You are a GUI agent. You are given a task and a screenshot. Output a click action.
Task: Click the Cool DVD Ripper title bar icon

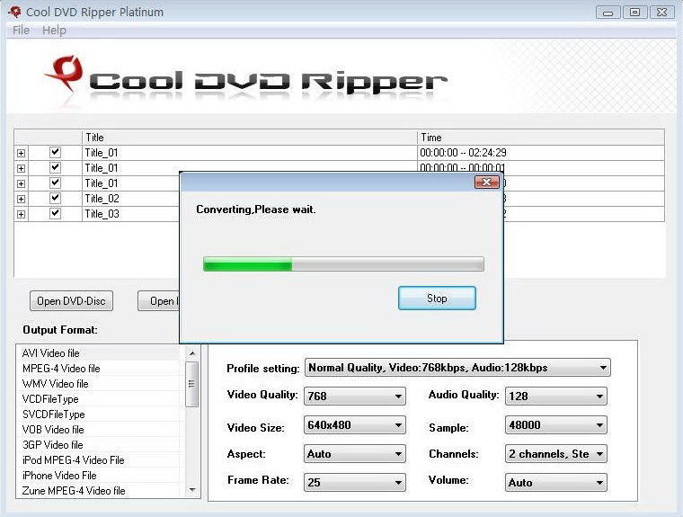[x=14, y=12]
